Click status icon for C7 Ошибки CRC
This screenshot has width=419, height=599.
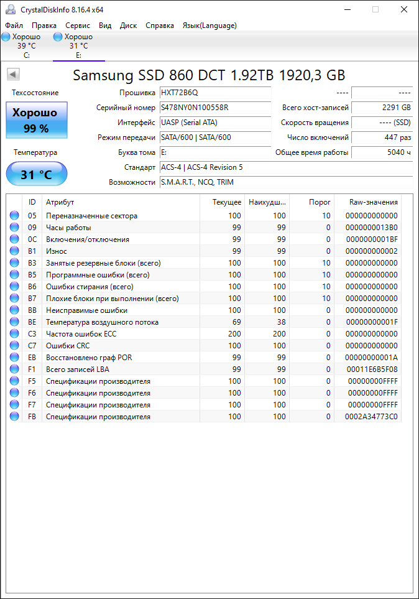[14, 346]
